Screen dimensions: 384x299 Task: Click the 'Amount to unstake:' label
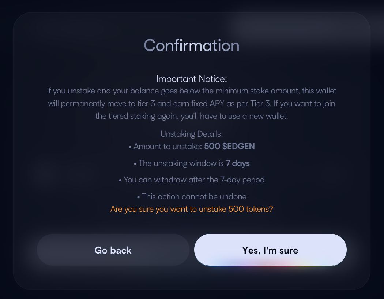tap(167, 147)
